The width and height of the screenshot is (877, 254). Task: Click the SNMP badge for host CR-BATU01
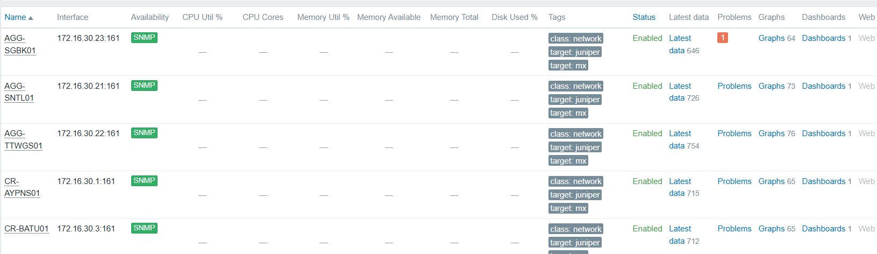click(144, 228)
